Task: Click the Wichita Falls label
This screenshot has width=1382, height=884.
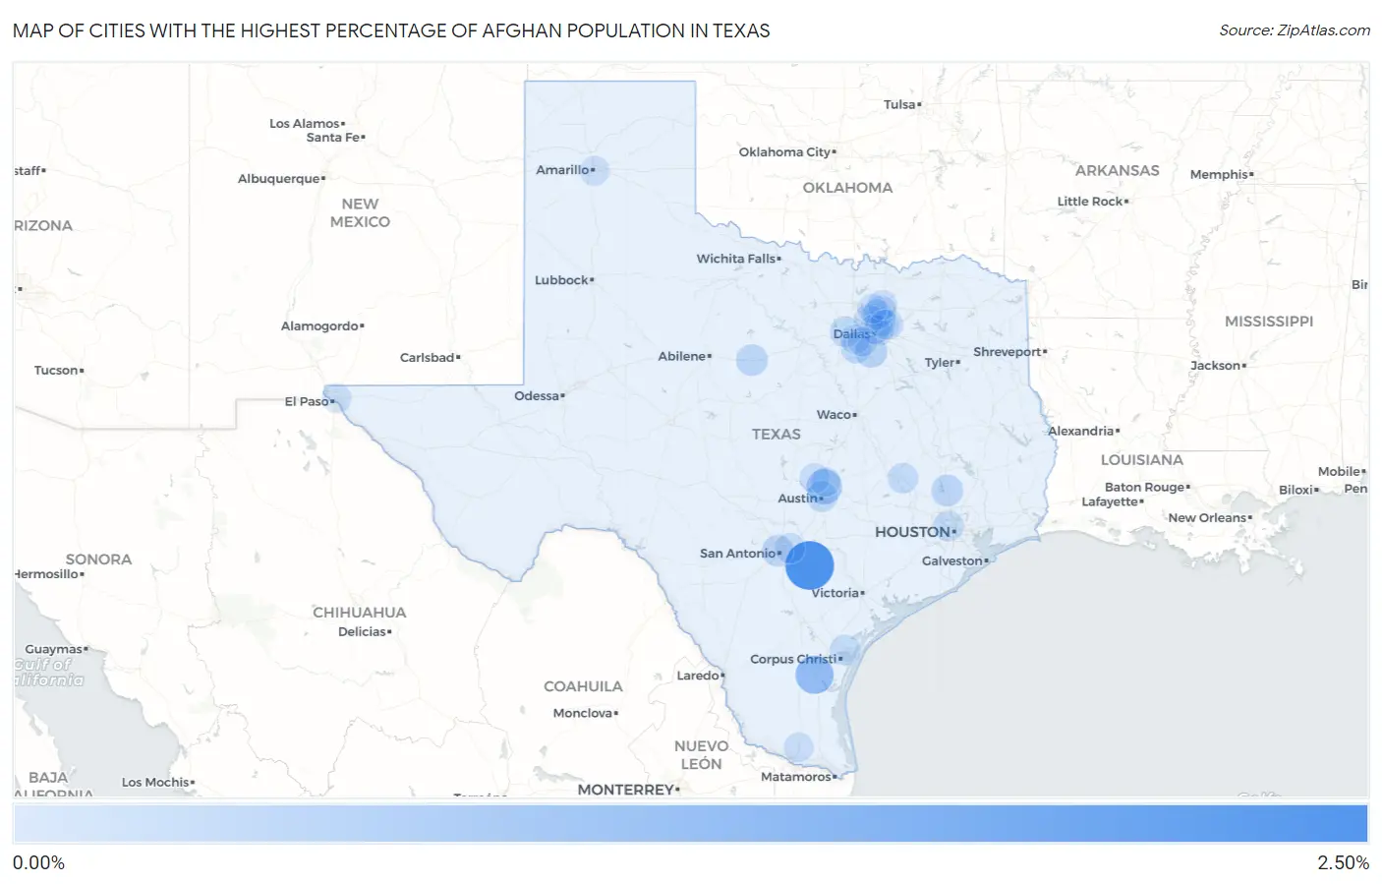Action: tap(736, 259)
